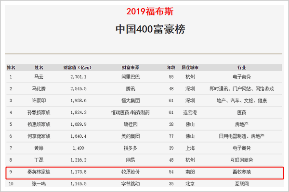Click the name '孙飘扬家族'
The height and width of the screenshot is (192, 289).
pyautogui.click(x=39, y=112)
